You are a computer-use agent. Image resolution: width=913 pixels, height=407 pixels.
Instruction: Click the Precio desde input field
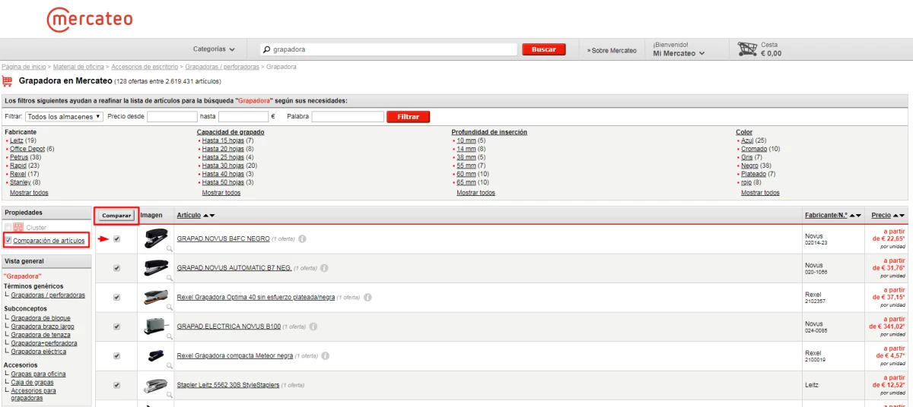pos(172,117)
